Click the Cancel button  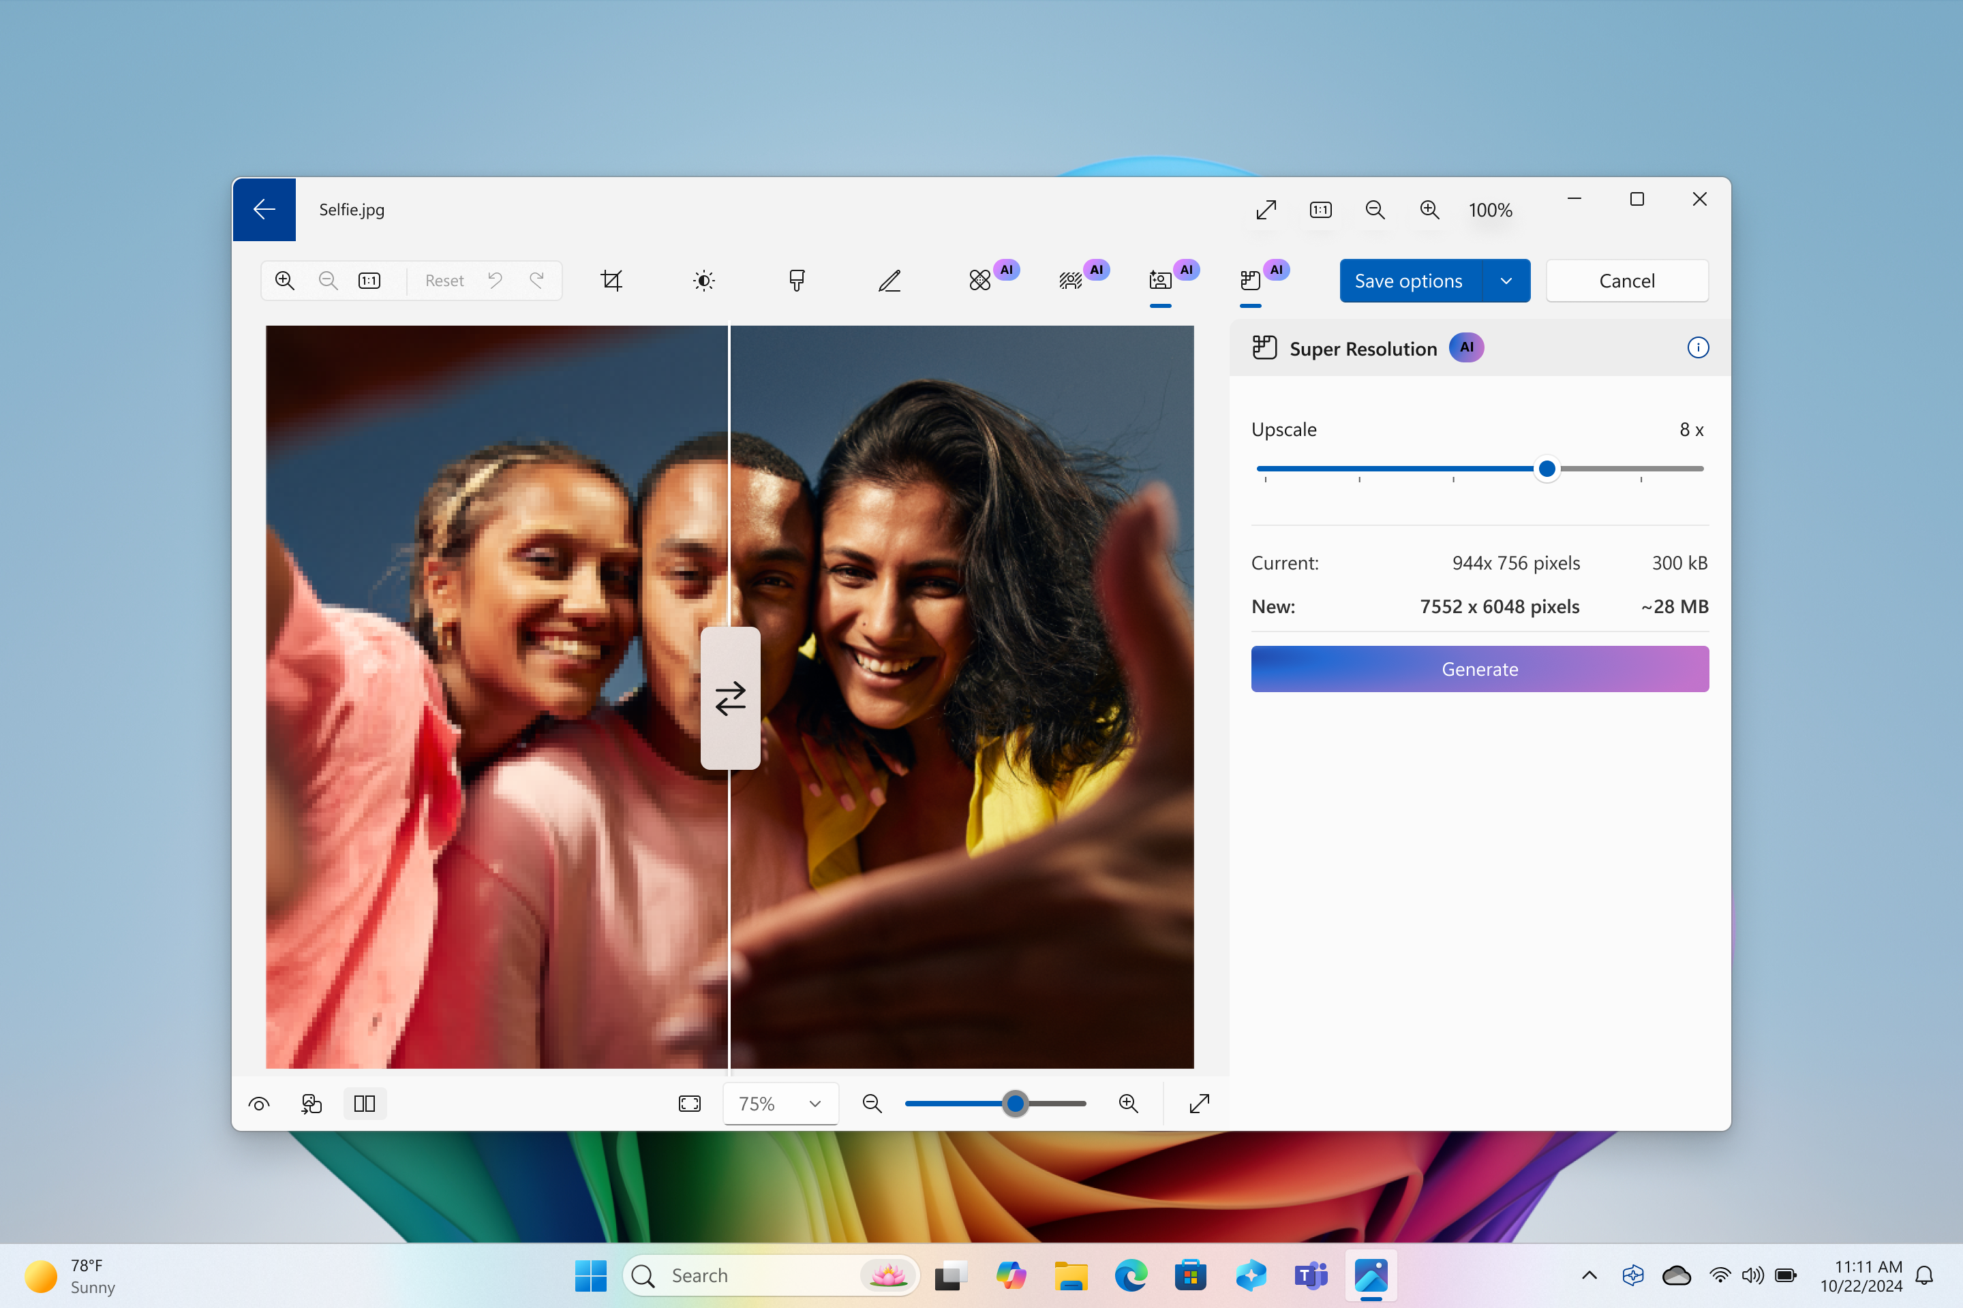[x=1624, y=280]
